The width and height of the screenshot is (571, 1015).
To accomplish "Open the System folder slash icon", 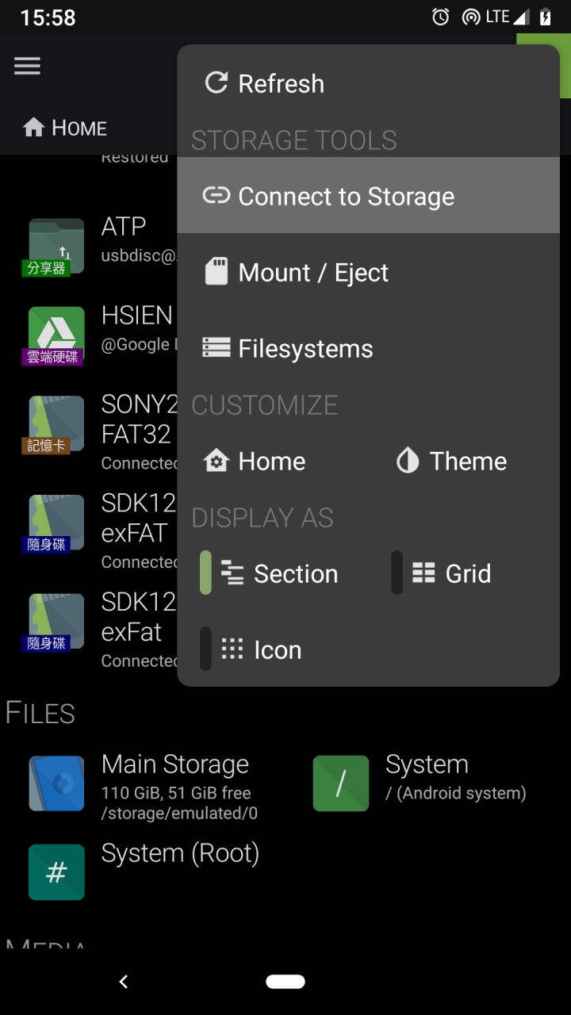I will 341,783.
